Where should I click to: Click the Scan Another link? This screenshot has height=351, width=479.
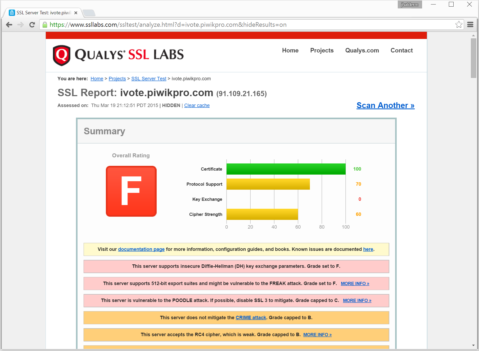point(385,105)
